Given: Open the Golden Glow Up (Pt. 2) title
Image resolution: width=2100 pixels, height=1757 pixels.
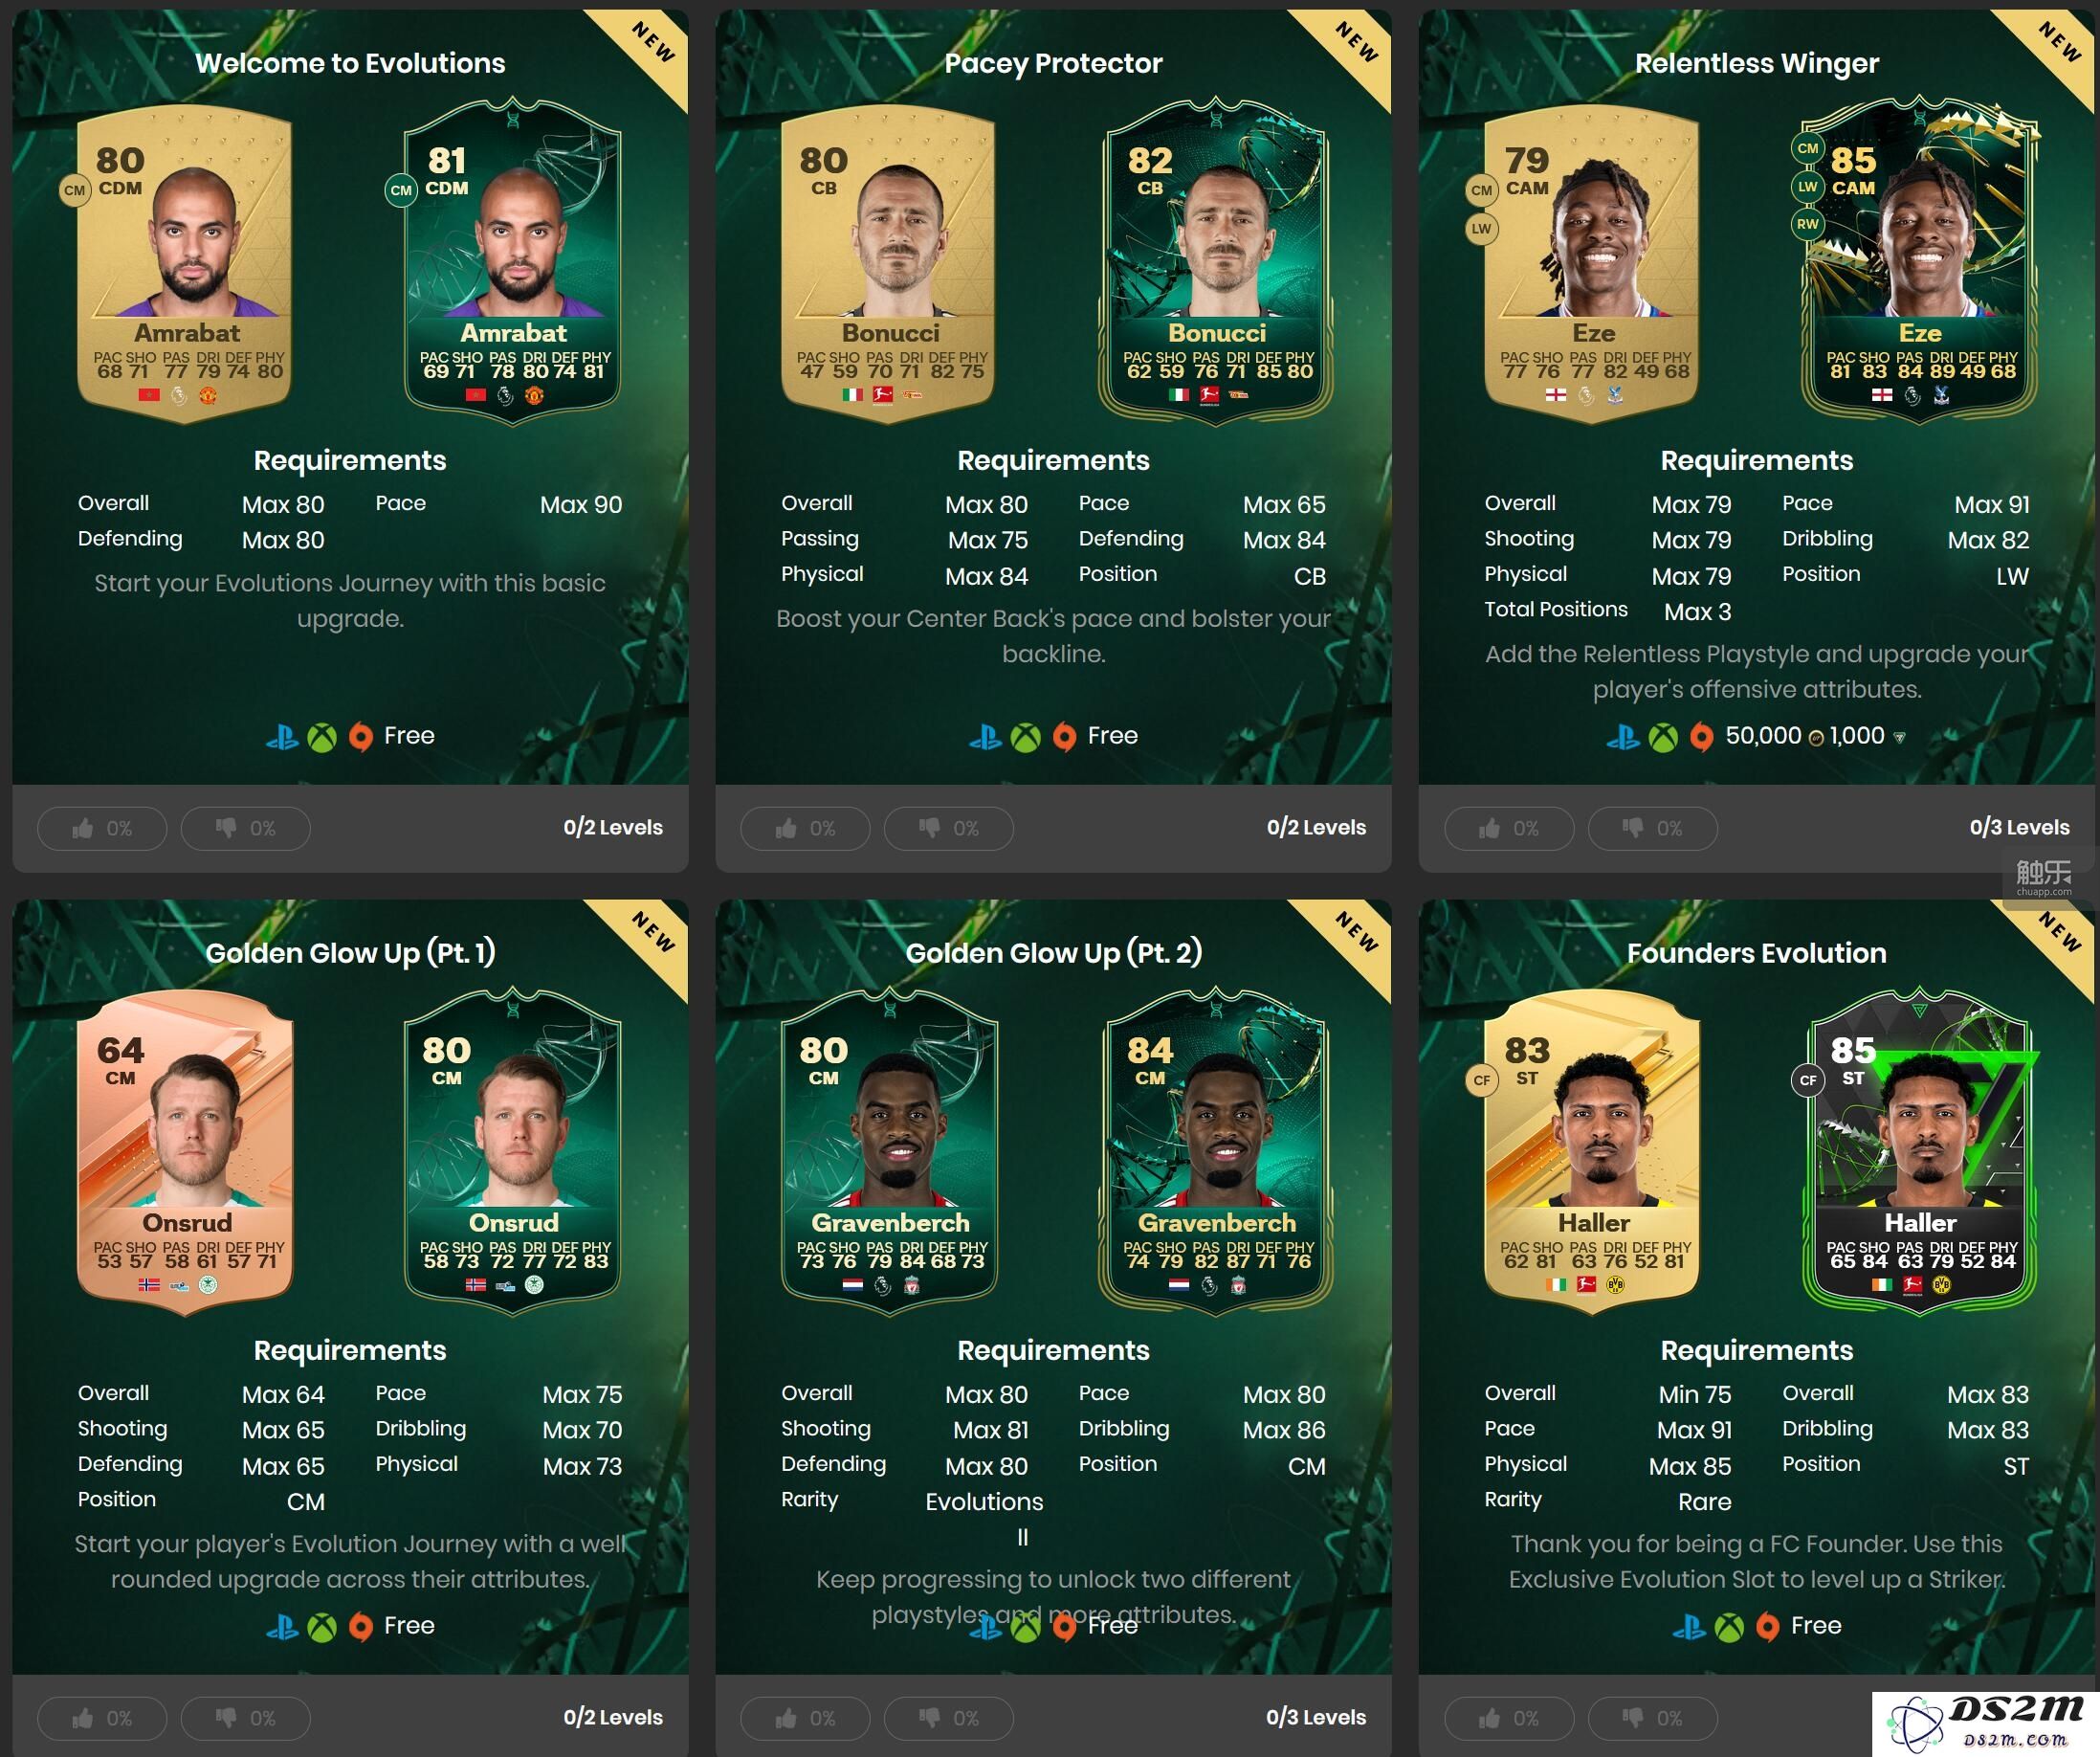Looking at the screenshot, I should point(1054,953).
